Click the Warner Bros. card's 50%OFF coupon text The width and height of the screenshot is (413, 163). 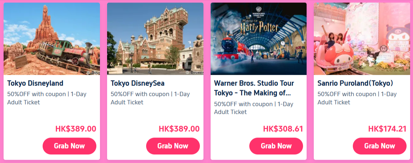[x=254, y=108]
